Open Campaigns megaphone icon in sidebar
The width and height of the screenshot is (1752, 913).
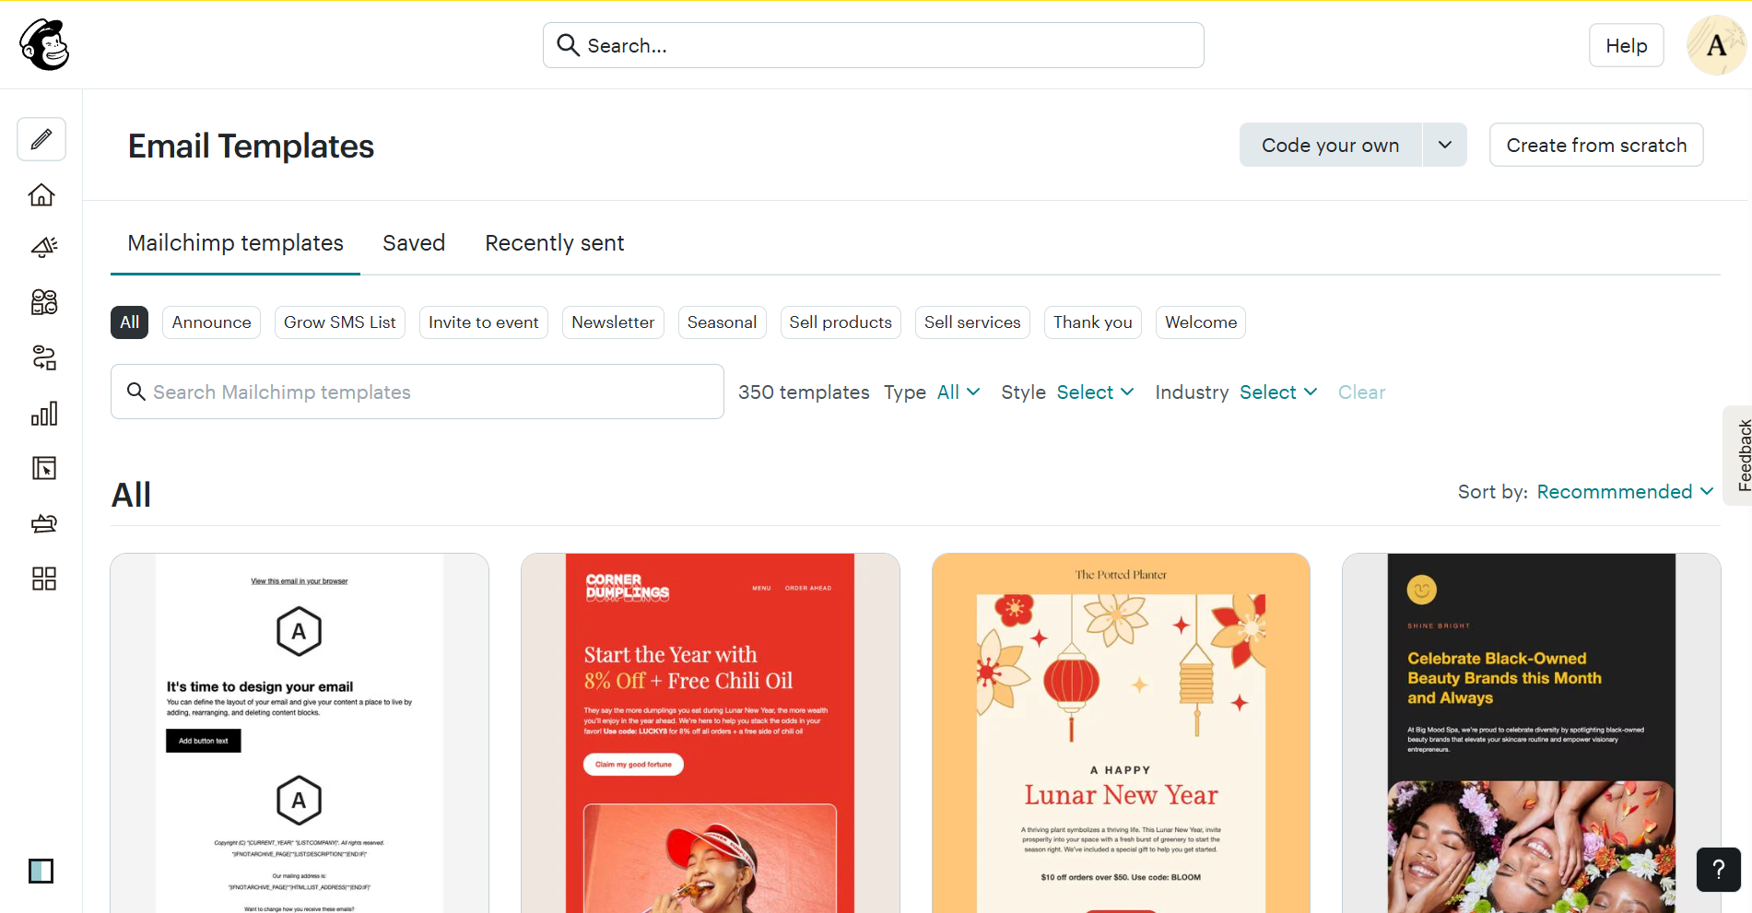(x=43, y=247)
